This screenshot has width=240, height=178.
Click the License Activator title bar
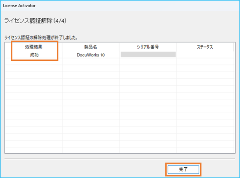120,6
